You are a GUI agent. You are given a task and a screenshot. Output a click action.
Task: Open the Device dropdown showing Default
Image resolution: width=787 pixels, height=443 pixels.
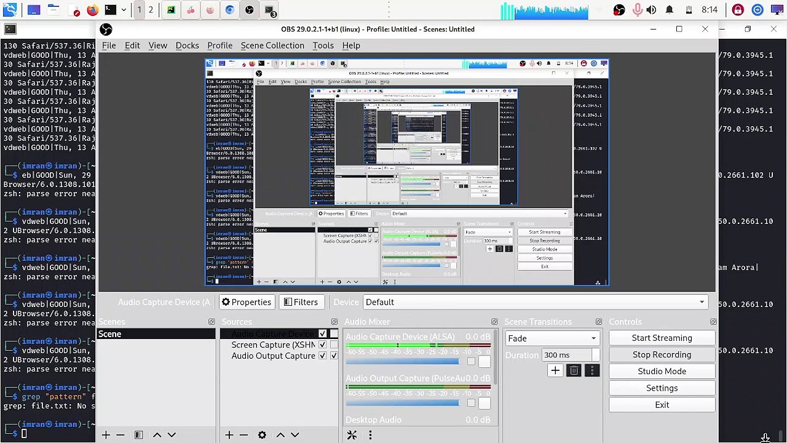[535, 302]
